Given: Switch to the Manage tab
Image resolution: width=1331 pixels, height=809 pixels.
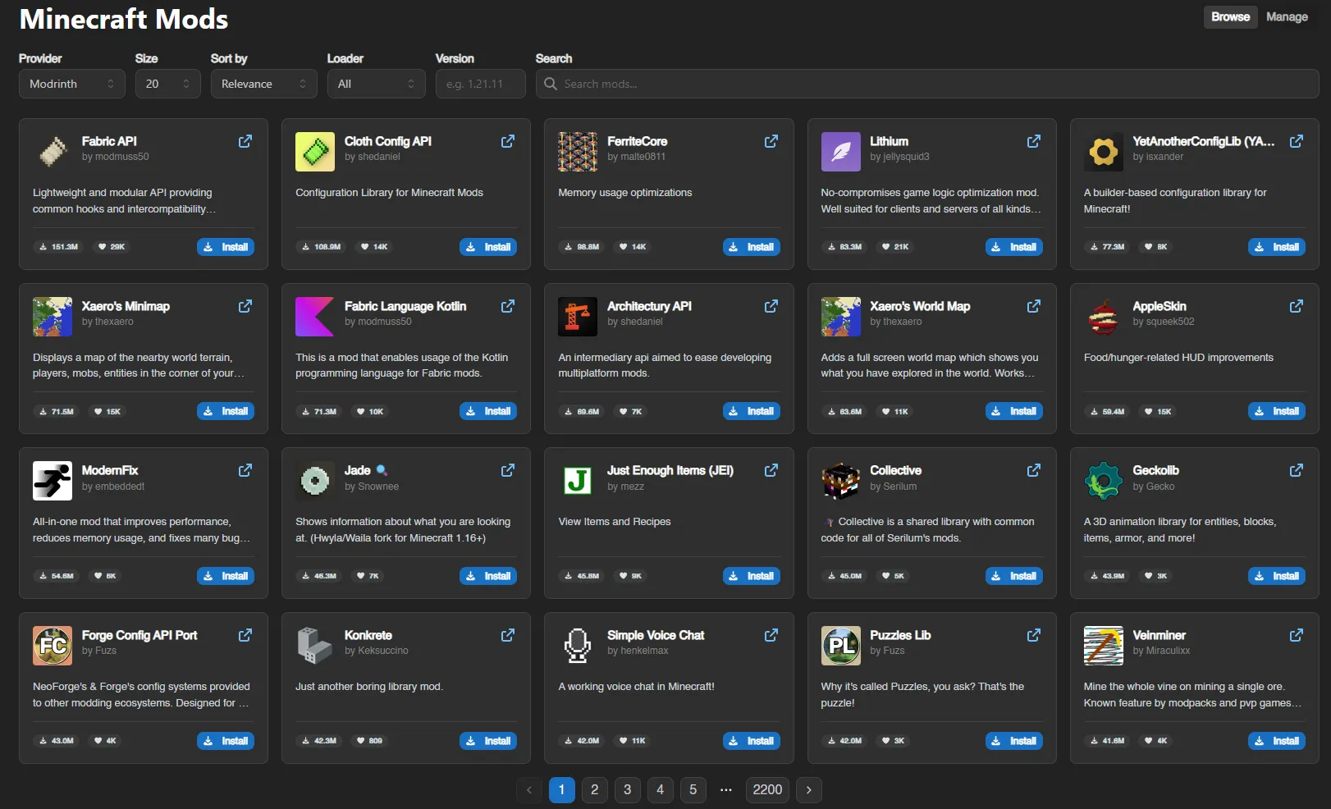Looking at the screenshot, I should click(x=1287, y=16).
